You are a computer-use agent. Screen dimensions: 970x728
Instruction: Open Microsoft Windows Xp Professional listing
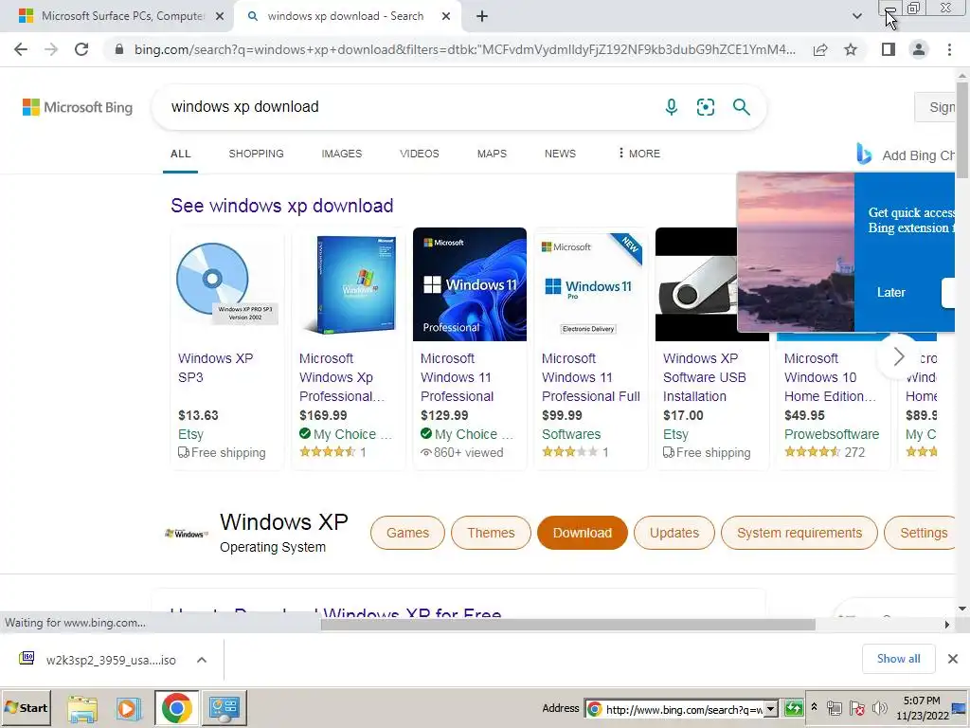[x=341, y=377]
